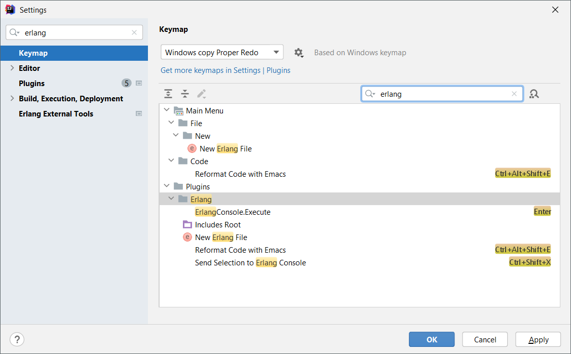
Task: Click the Edit Shortcut pencil icon
Action: pyautogui.click(x=202, y=94)
